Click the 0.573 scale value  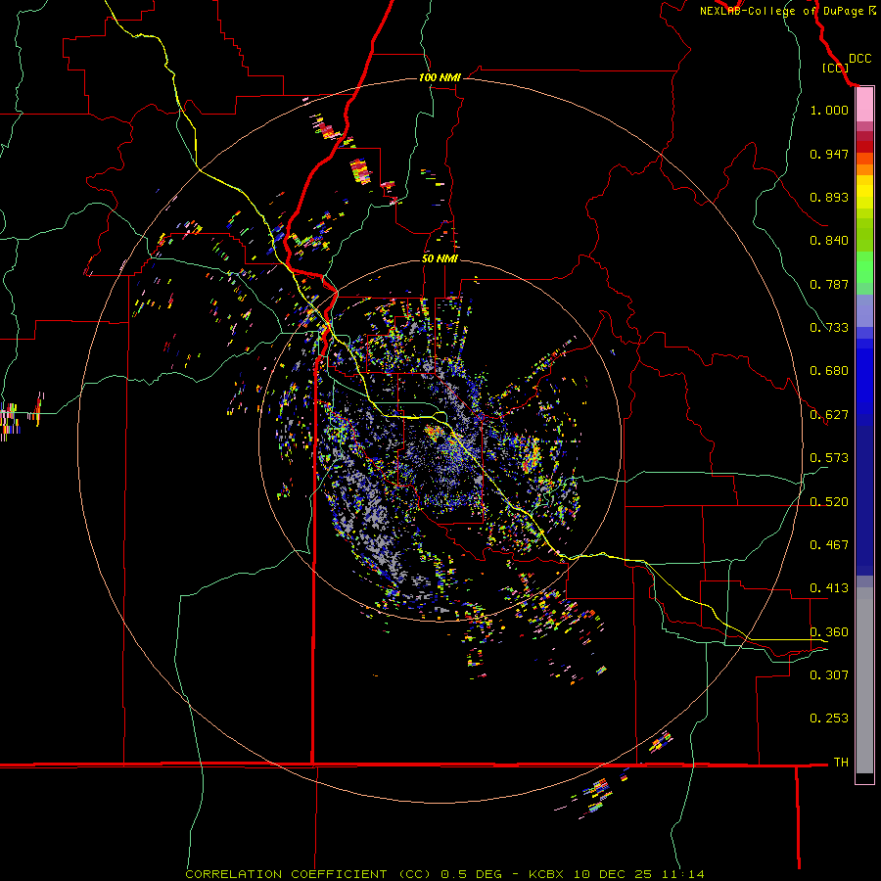coord(829,458)
